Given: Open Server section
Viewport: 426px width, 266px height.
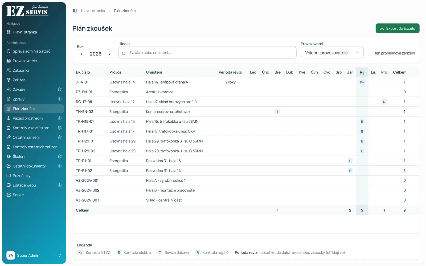Looking at the screenshot, I should coord(34,195).
